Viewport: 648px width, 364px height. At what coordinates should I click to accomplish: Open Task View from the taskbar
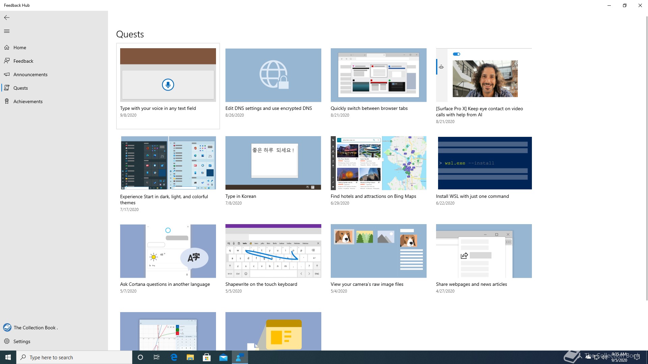[x=157, y=357]
